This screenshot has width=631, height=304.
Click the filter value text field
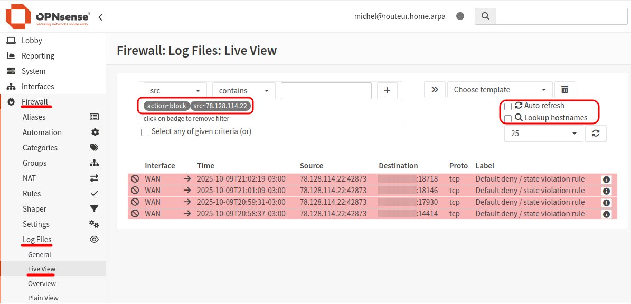(326, 90)
